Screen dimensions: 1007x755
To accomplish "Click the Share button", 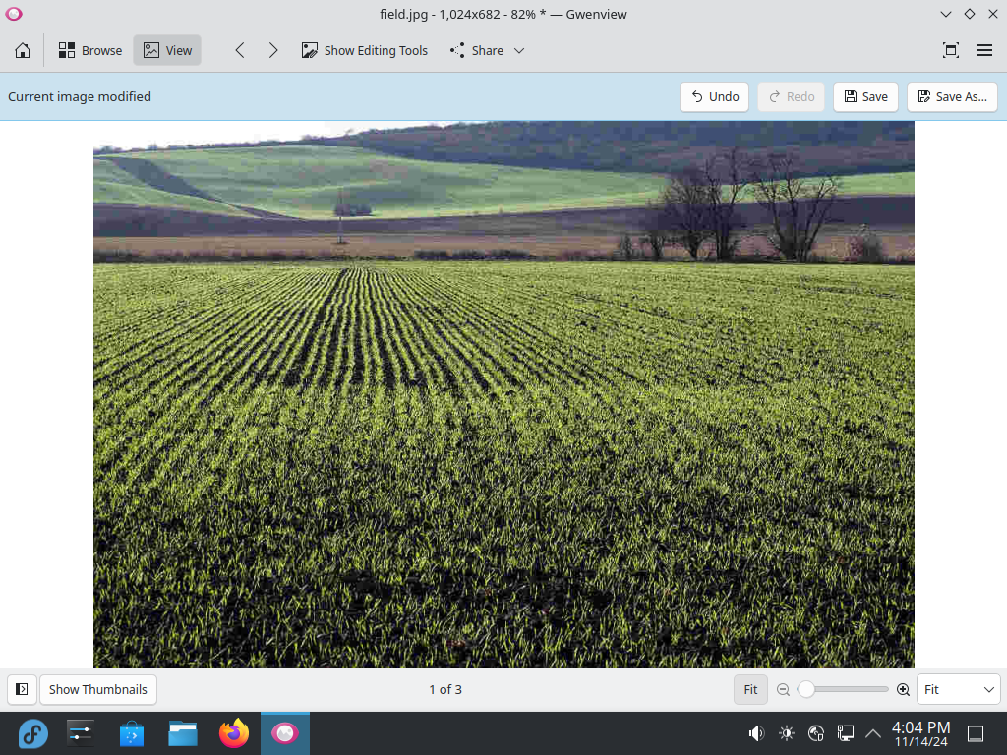I will (477, 50).
